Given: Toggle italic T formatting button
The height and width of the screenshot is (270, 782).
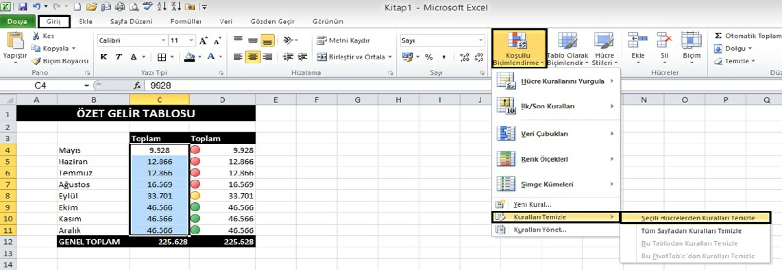Looking at the screenshot, I should [x=119, y=57].
